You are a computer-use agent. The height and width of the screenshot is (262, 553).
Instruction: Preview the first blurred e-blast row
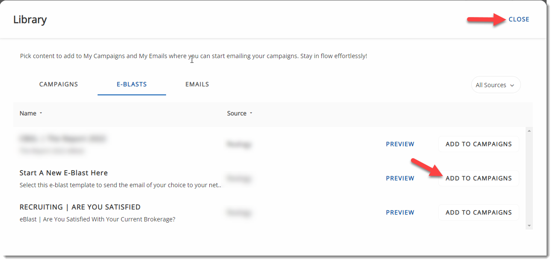pos(400,144)
